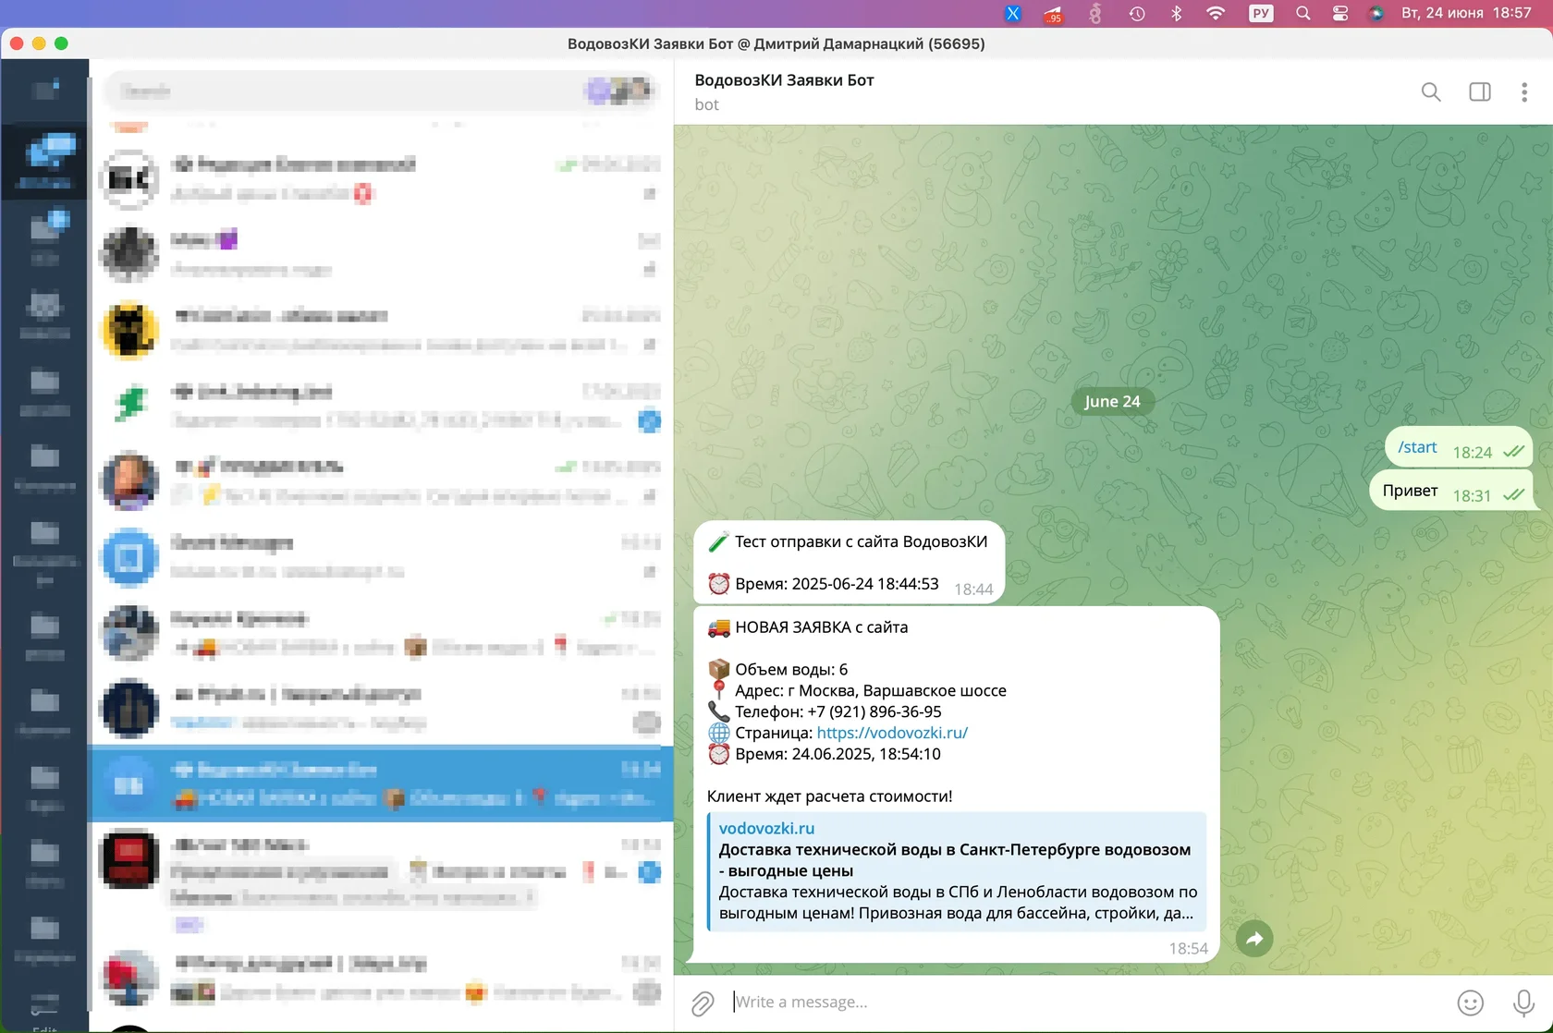
Task: Click the phone number '+7 (921) 896-36-95'
Action: click(874, 712)
